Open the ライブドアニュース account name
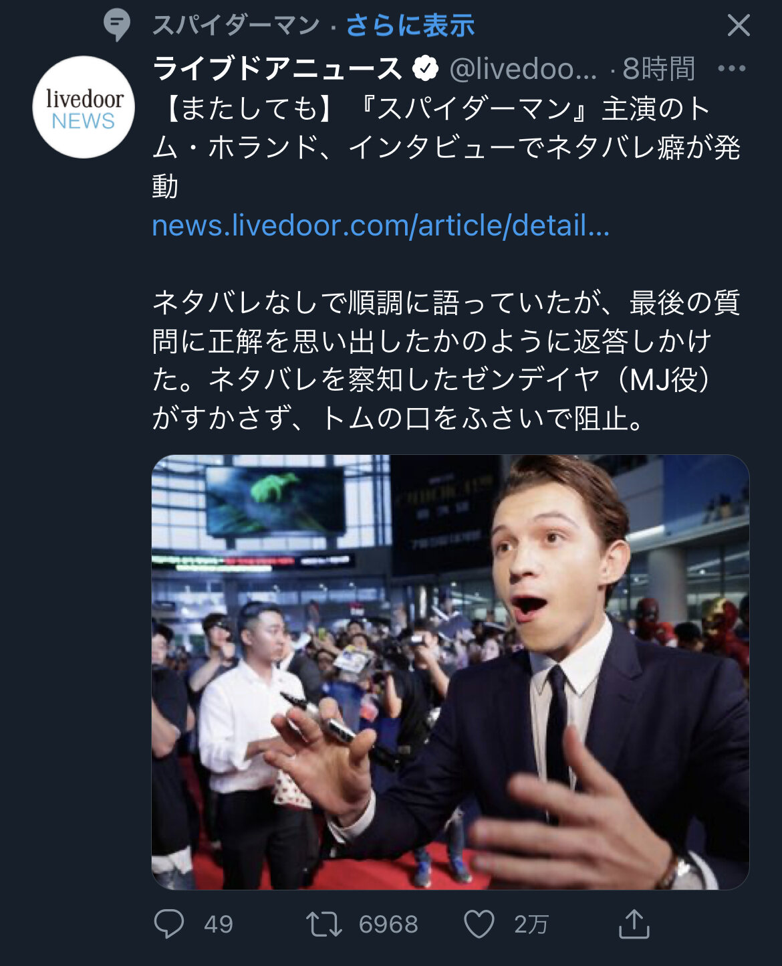Screen dimensions: 782x966 (x=277, y=68)
